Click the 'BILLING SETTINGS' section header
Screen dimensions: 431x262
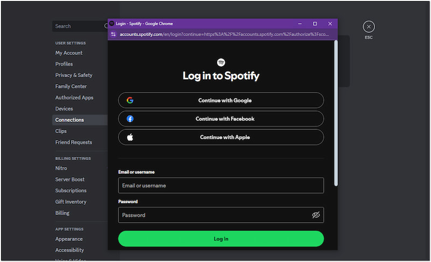73,158
